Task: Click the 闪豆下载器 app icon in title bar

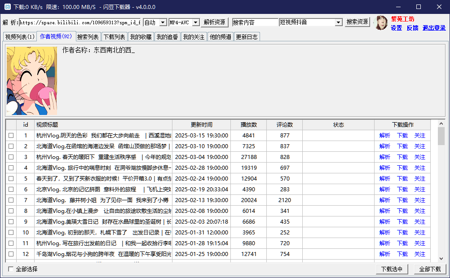Action: tap(8, 7)
